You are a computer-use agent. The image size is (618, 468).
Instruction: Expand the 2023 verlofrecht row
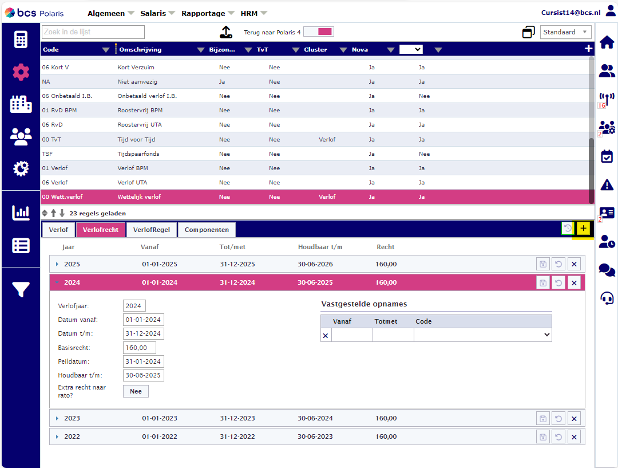(x=57, y=418)
